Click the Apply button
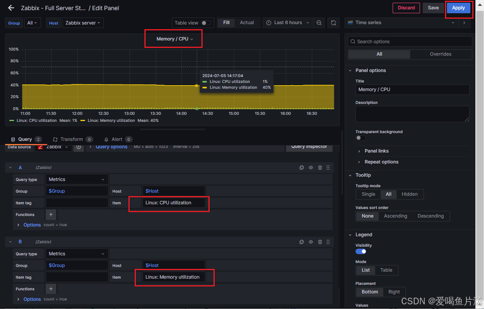484x309 pixels. pos(458,8)
